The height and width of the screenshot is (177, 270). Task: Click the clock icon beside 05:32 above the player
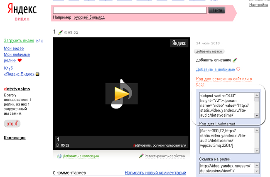[x=66, y=32]
